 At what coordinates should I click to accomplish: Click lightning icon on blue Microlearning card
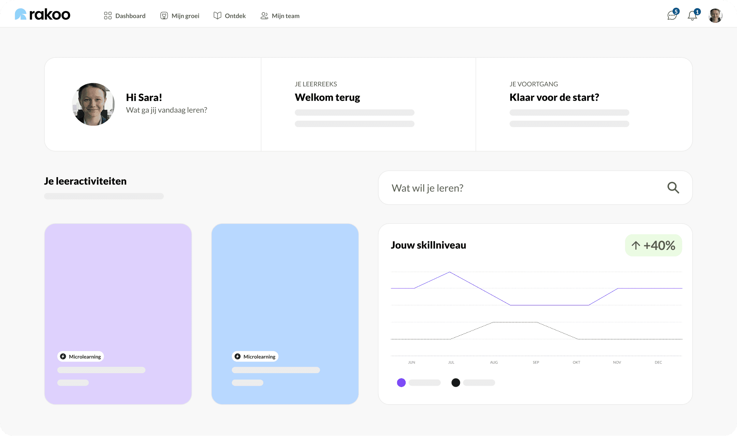point(238,356)
